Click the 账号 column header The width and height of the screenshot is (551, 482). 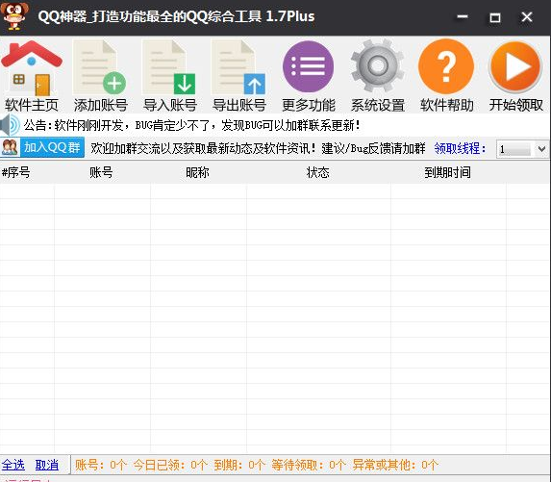(x=101, y=172)
